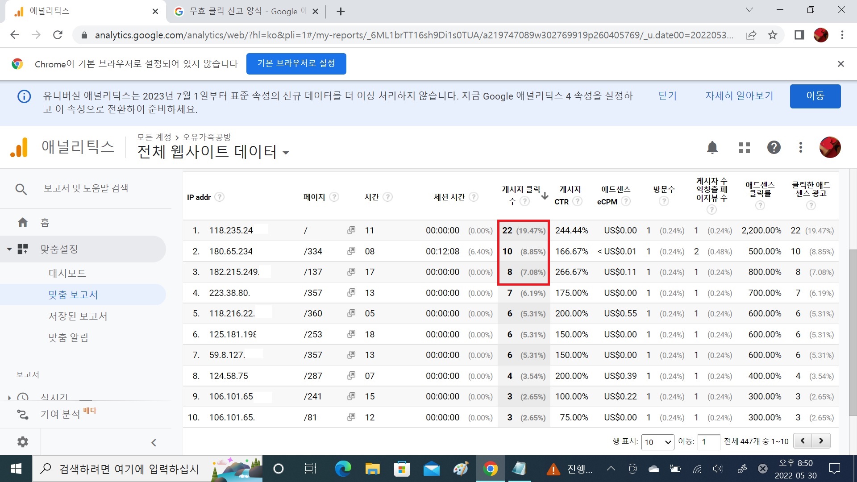
Task: Click the help icon next to 페이지 column
Action: 334,197
